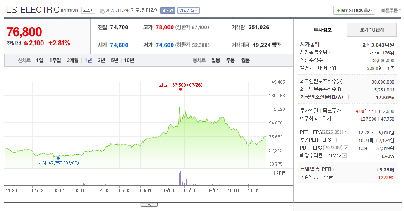Viewport: 404px width, 211px height.
Task: Select the 1일 line chart period
Action: tap(39, 60)
